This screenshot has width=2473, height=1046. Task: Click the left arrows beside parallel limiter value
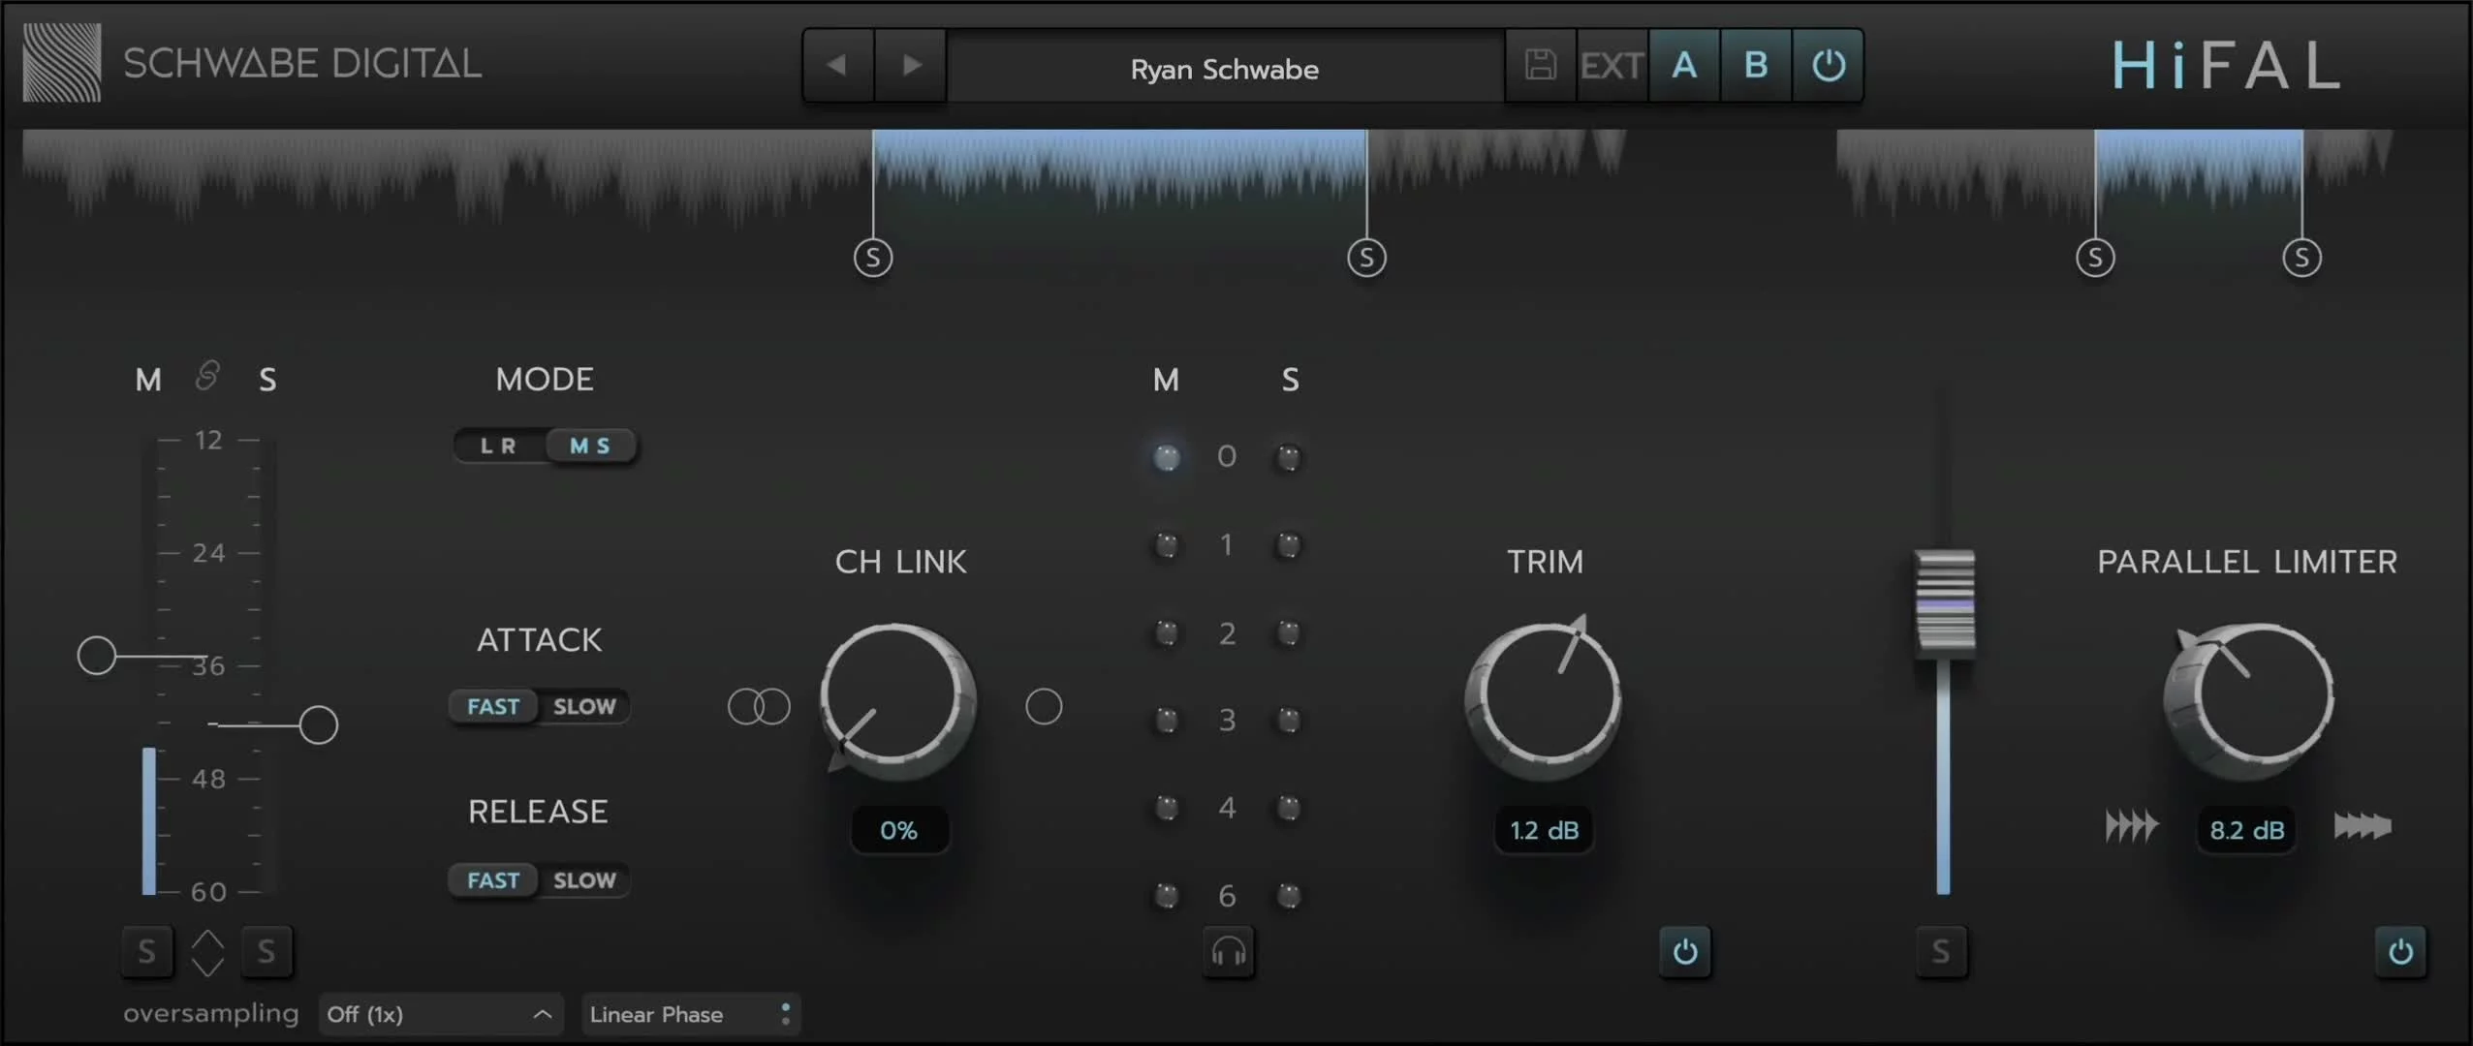point(2131,827)
